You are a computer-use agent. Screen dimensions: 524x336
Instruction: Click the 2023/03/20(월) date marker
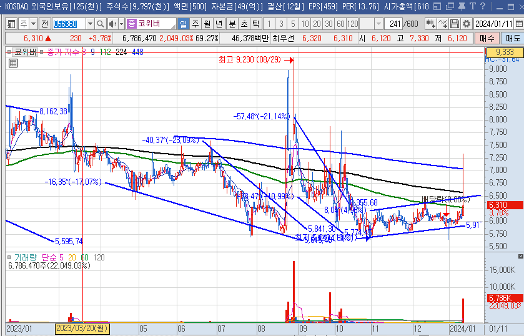82,329
